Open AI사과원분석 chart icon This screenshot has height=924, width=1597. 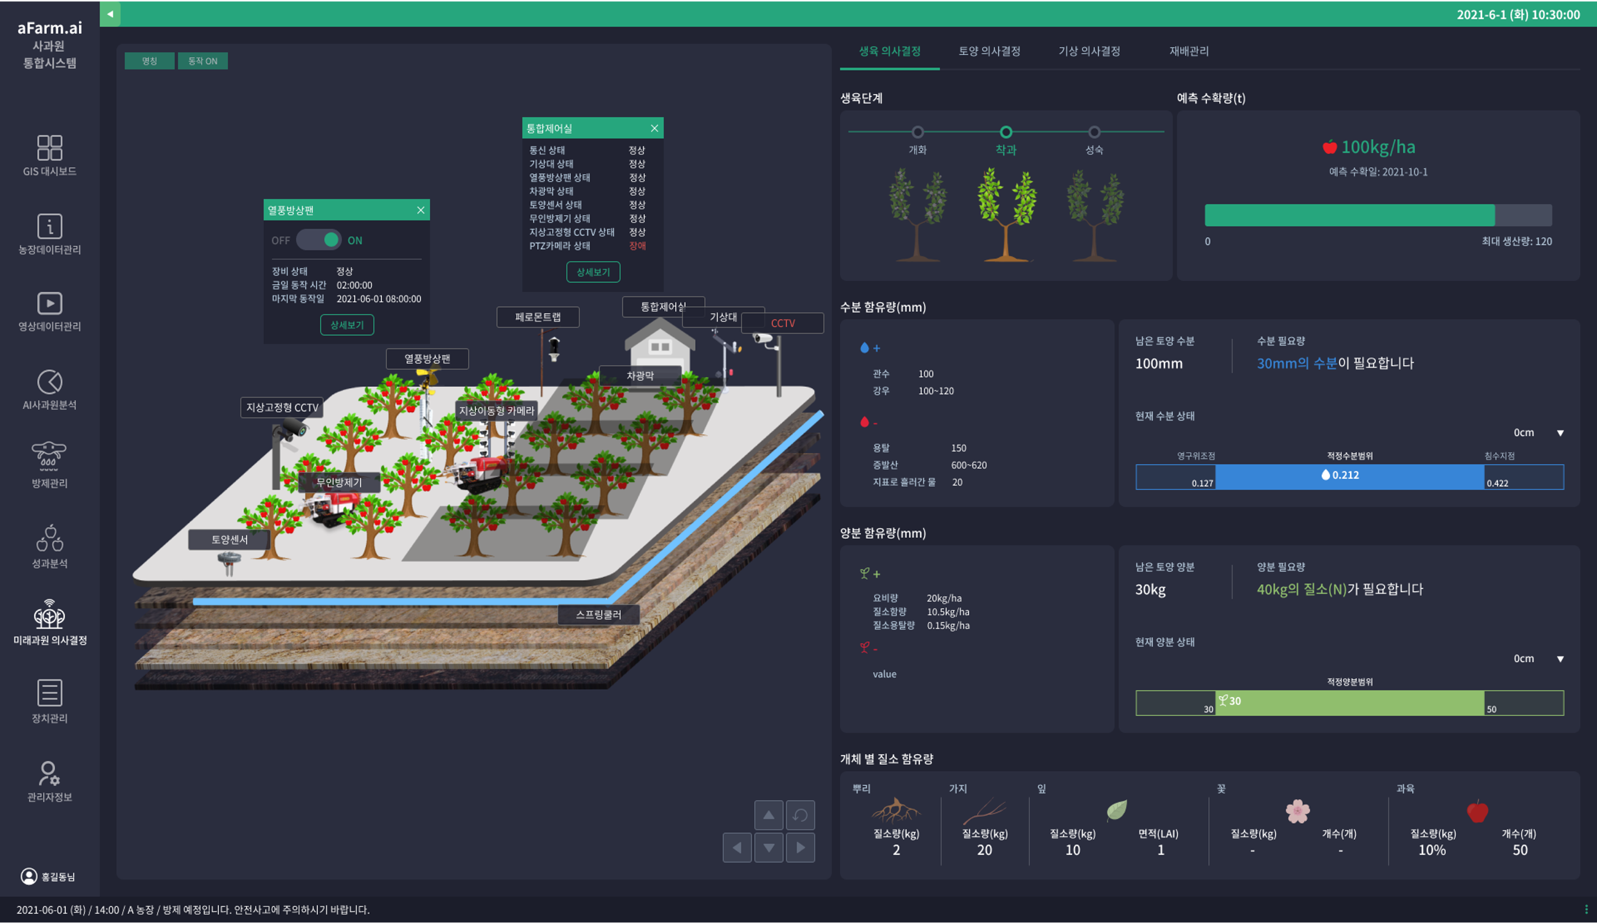[x=50, y=382]
